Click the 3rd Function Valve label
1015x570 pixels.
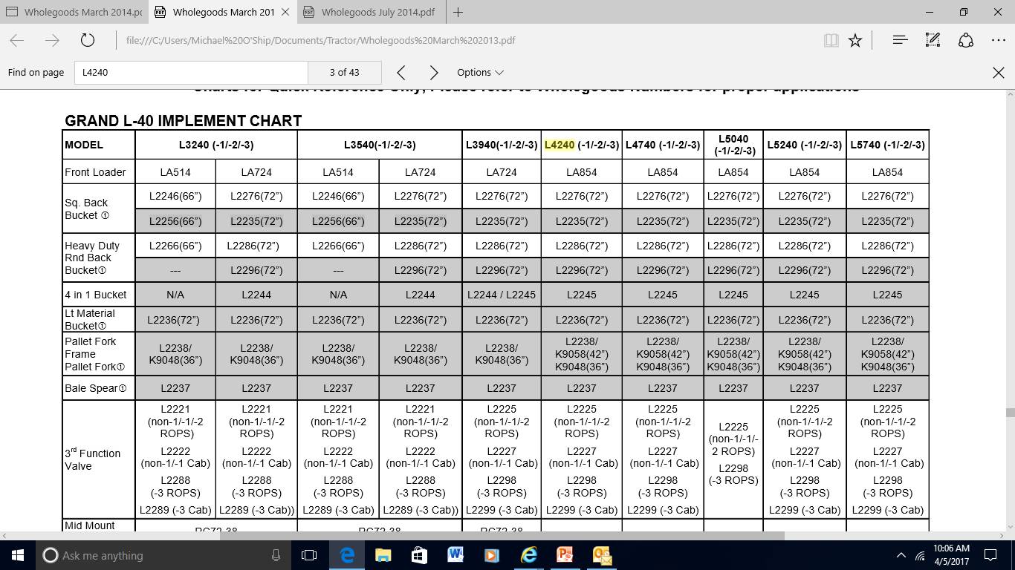[x=92, y=459]
